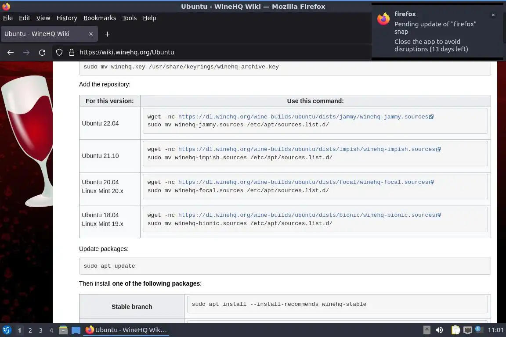The image size is (506, 337).
Task: Click the Stable branch table cell
Action: point(132,307)
